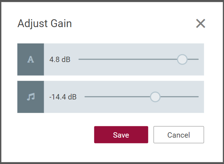Click empty dialog area left of Save button
The height and width of the screenshot is (164, 224).
(x=53, y=135)
